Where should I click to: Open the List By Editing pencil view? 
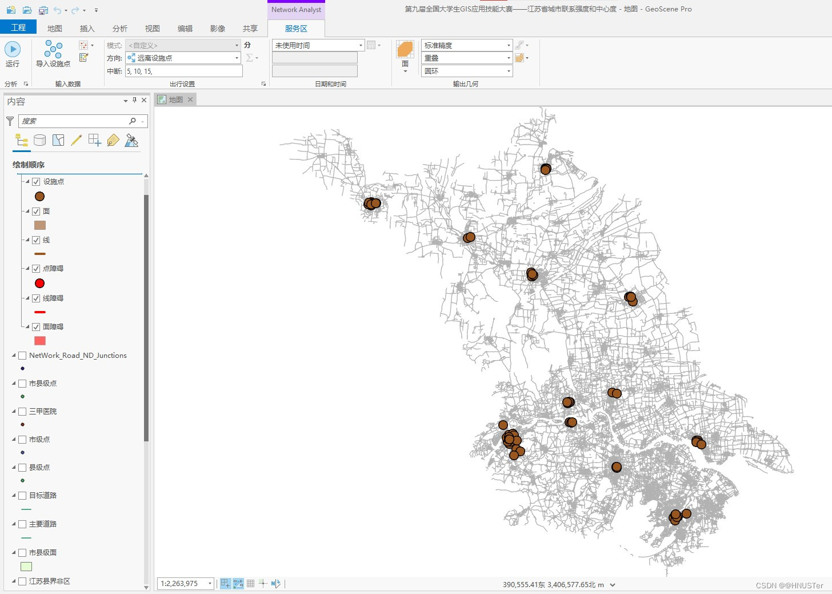click(x=76, y=140)
